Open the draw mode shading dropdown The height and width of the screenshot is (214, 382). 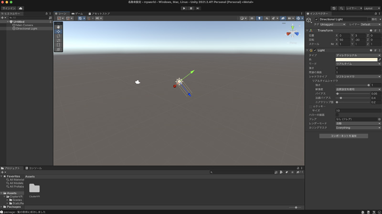(243, 18)
